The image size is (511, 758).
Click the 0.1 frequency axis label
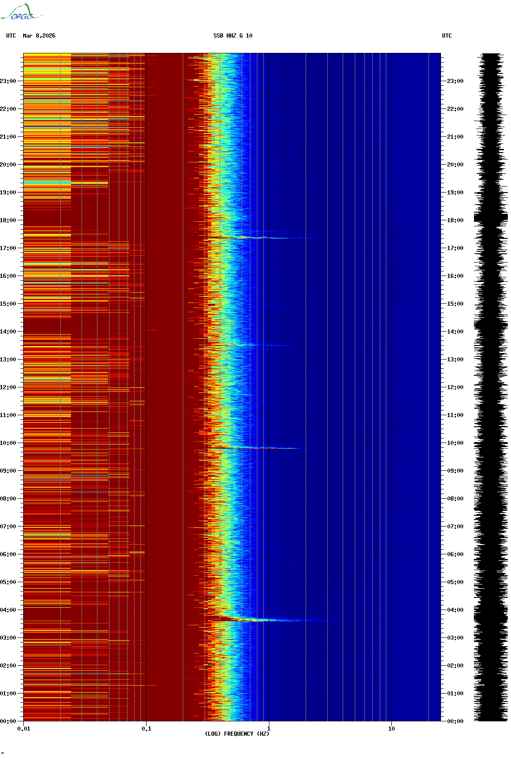point(146,729)
